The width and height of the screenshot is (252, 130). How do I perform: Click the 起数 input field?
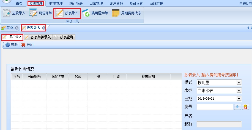(219, 124)
